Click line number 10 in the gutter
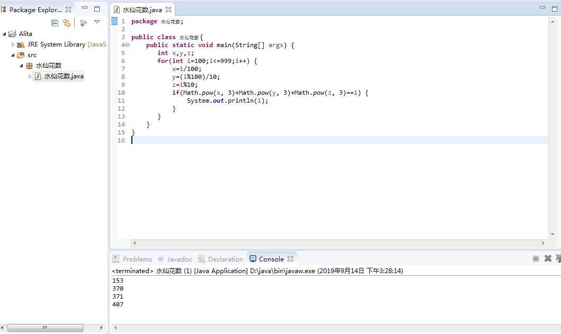Image resolution: width=561 pixels, height=334 pixels. pos(121,93)
